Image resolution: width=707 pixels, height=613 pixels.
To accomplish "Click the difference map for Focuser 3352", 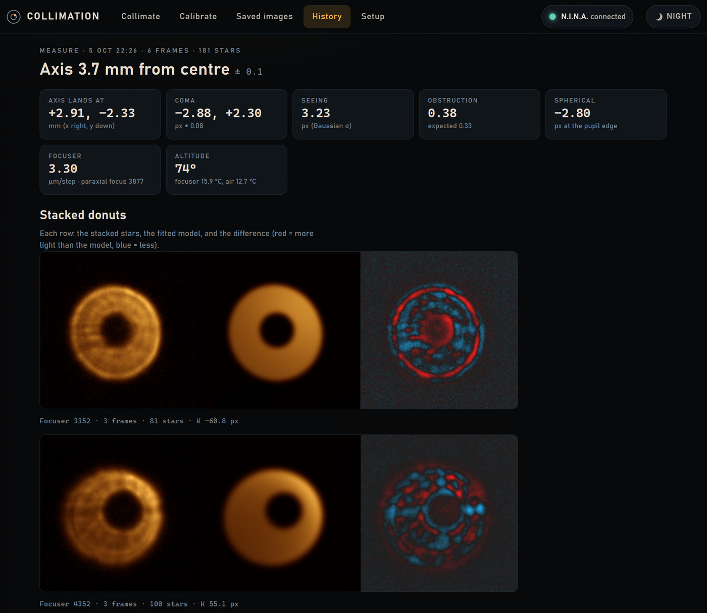I will (439, 330).
